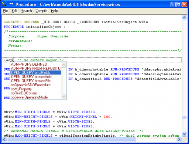Click the horizontal scroll-left arrow
Screen dimensions: 189x144
pyautogui.click(x=4, y=139)
